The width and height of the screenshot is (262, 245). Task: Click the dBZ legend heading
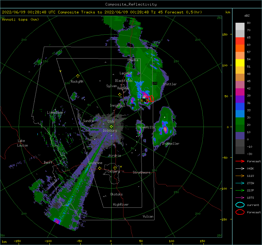pyautogui.click(x=247, y=16)
